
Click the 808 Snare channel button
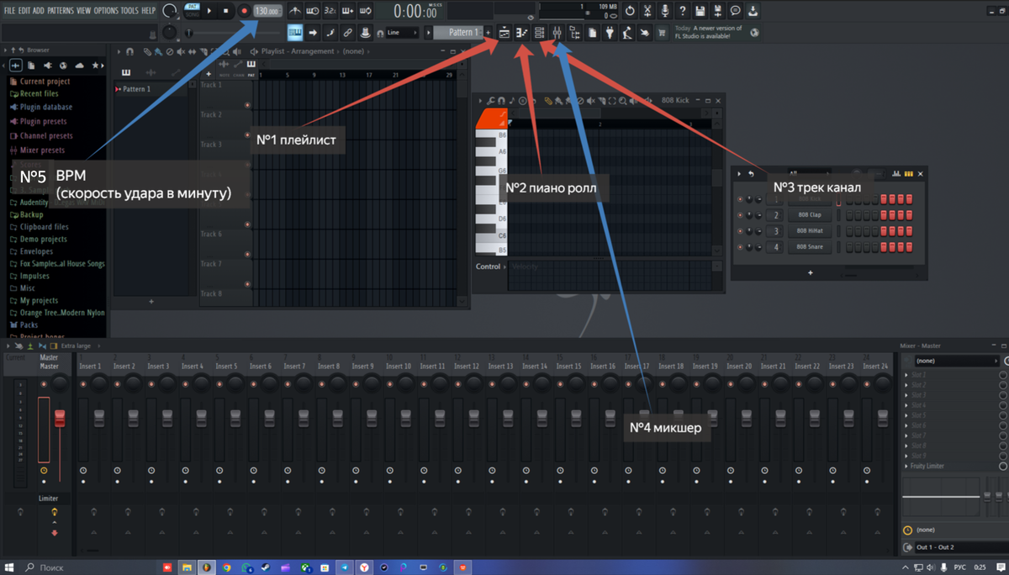(810, 247)
